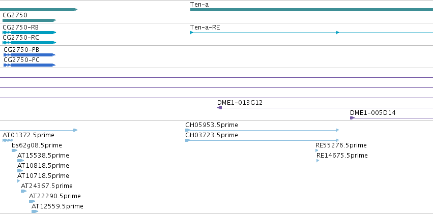The width and height of the screenshot is (433, 214).
Task: Select the AT15538.5prime EST glyph
Action: (x=20, y=161)
